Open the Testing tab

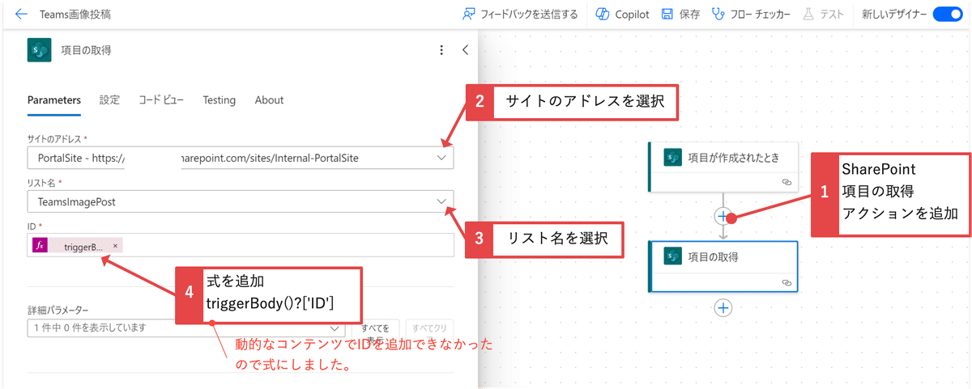(220, 100)
